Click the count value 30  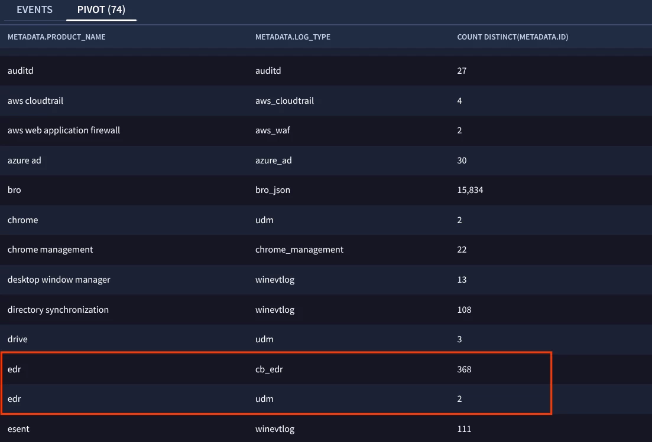(x=462, y=160)
